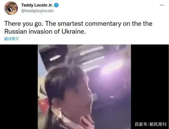Viewport: 169px width, 129px height.
Task: Open the tweet's three-dot more options menu
Action: [x=162, y=5]
